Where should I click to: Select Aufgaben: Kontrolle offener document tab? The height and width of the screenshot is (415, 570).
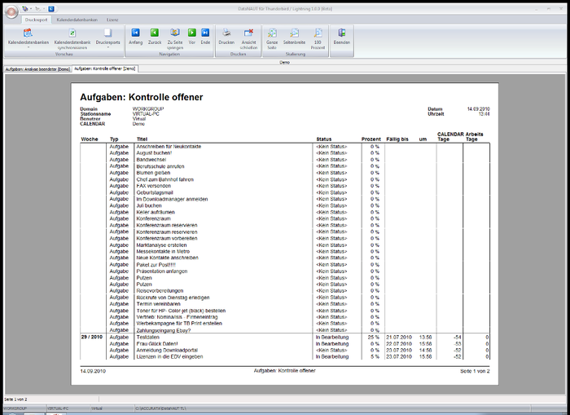105,68
